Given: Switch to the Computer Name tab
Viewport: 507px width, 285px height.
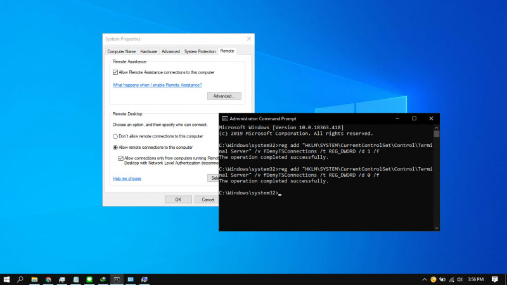Looking at the screenshot, I should point(121,51).
